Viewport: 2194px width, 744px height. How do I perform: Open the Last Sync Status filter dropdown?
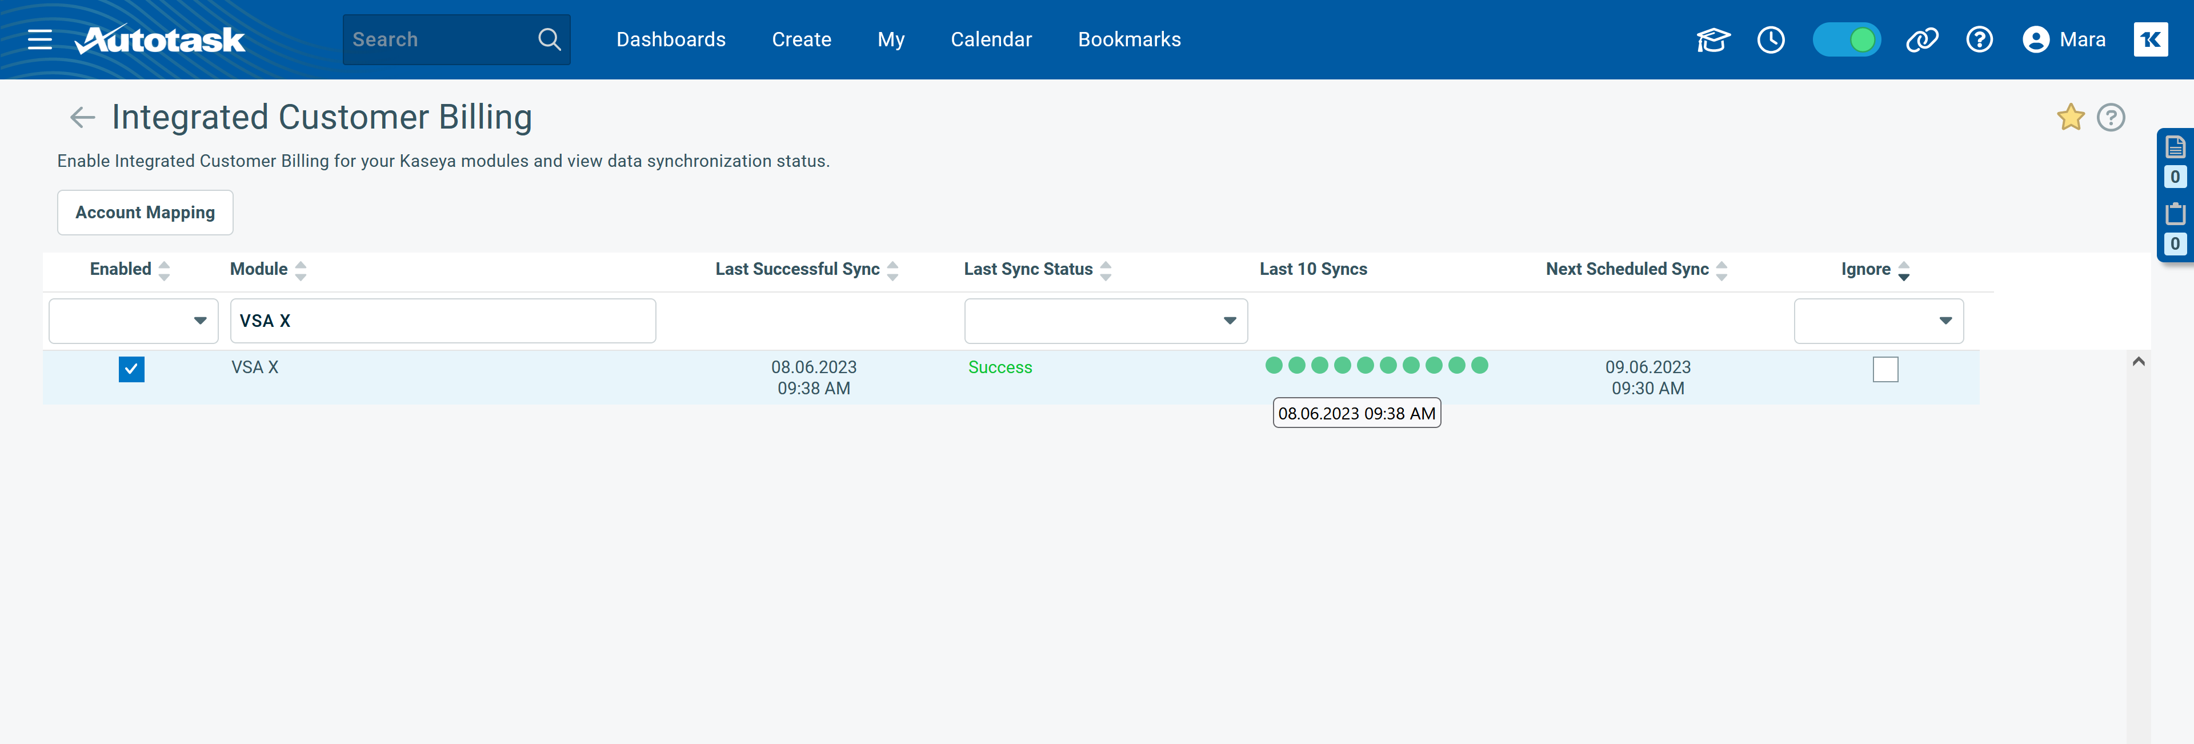1106,321
